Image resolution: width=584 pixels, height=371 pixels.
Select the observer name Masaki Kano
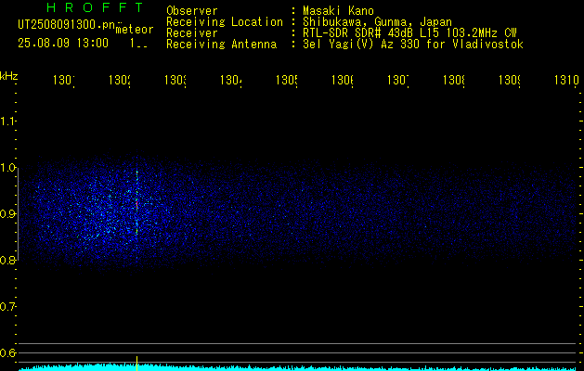click(x=338, y=11)
